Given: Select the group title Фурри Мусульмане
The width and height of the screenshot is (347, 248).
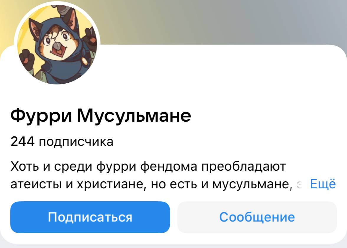Looking at the screenshot, I should click(101, 115).
